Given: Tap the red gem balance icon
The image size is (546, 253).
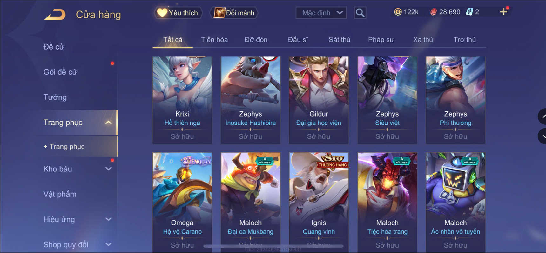Looking at the screenshot, I should pyautogui.click(x=433, y=12).
